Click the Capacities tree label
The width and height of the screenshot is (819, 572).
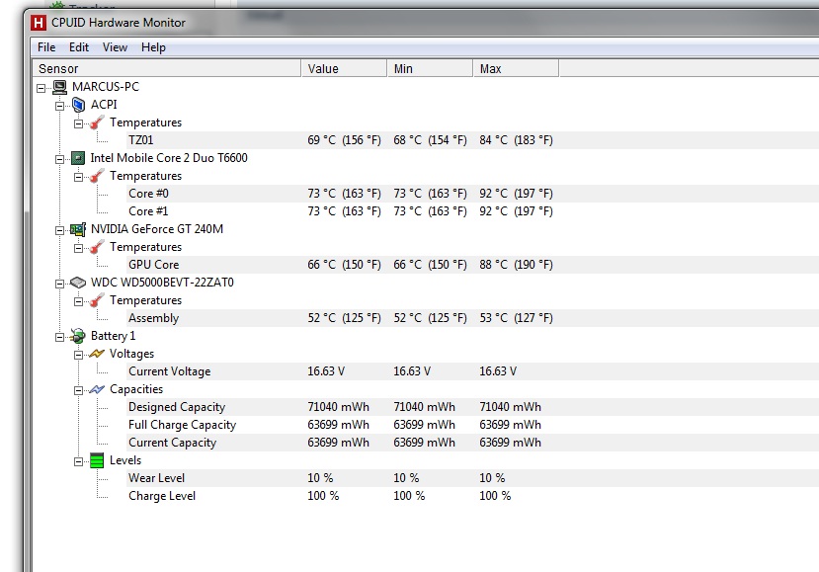(x=136, y=389)
